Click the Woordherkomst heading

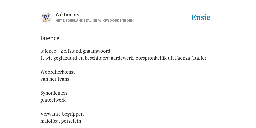click(58, 72)
